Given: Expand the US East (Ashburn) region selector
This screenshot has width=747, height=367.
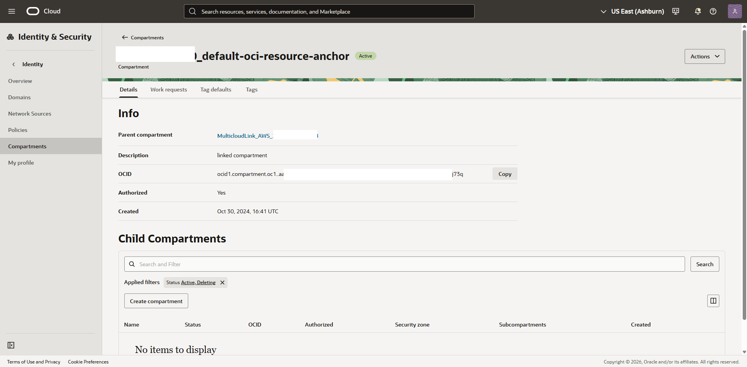Looking at the screenshot, I should pyautogui.click(x=632, y=11).
